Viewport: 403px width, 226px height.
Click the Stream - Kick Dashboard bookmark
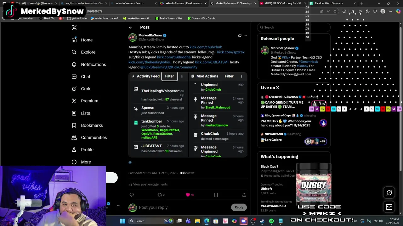click(x=202, y=18)
